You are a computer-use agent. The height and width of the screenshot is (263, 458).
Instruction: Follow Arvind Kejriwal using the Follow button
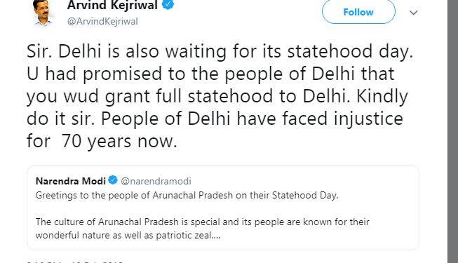(358, 12)
